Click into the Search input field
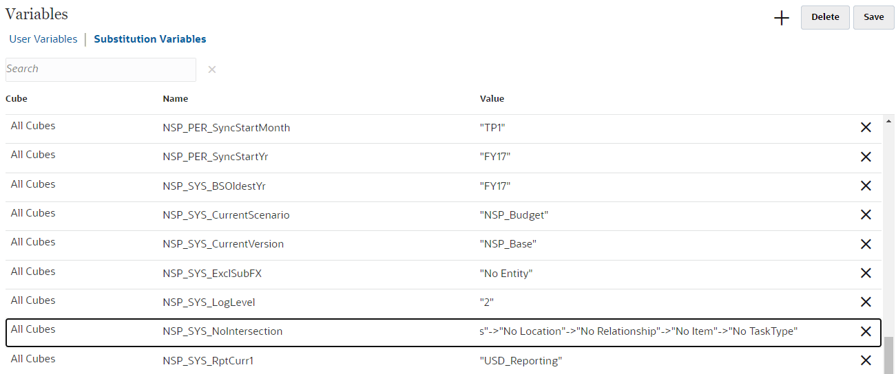Viewport: 896px width, 374px height. (101, 69)
